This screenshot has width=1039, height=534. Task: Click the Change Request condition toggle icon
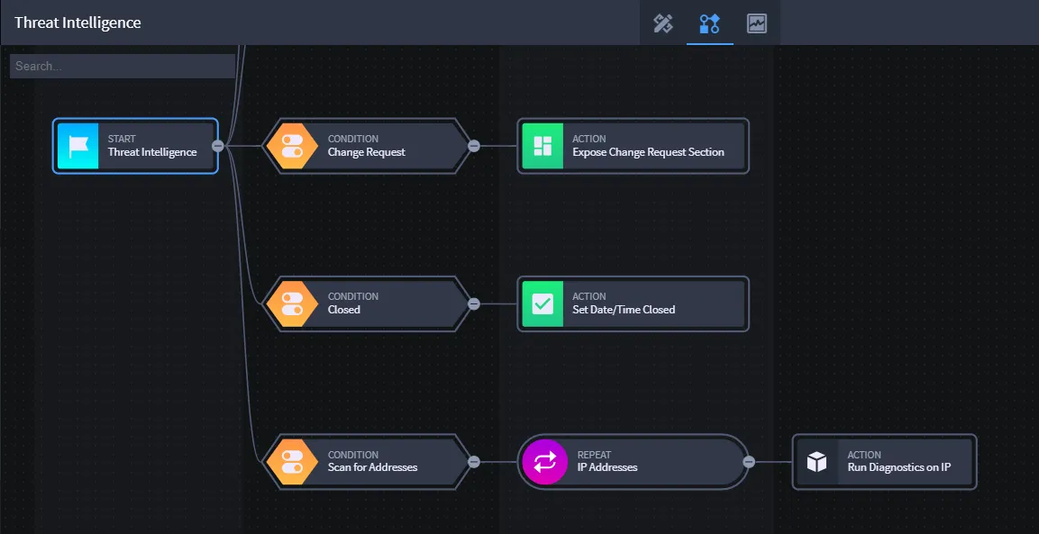292,146
